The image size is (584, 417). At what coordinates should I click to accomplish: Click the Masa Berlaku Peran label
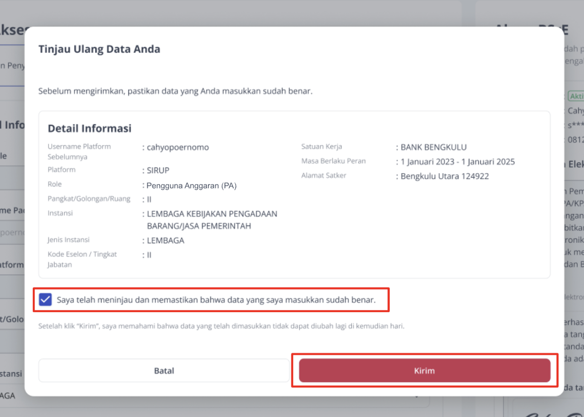tap(333, 161)
